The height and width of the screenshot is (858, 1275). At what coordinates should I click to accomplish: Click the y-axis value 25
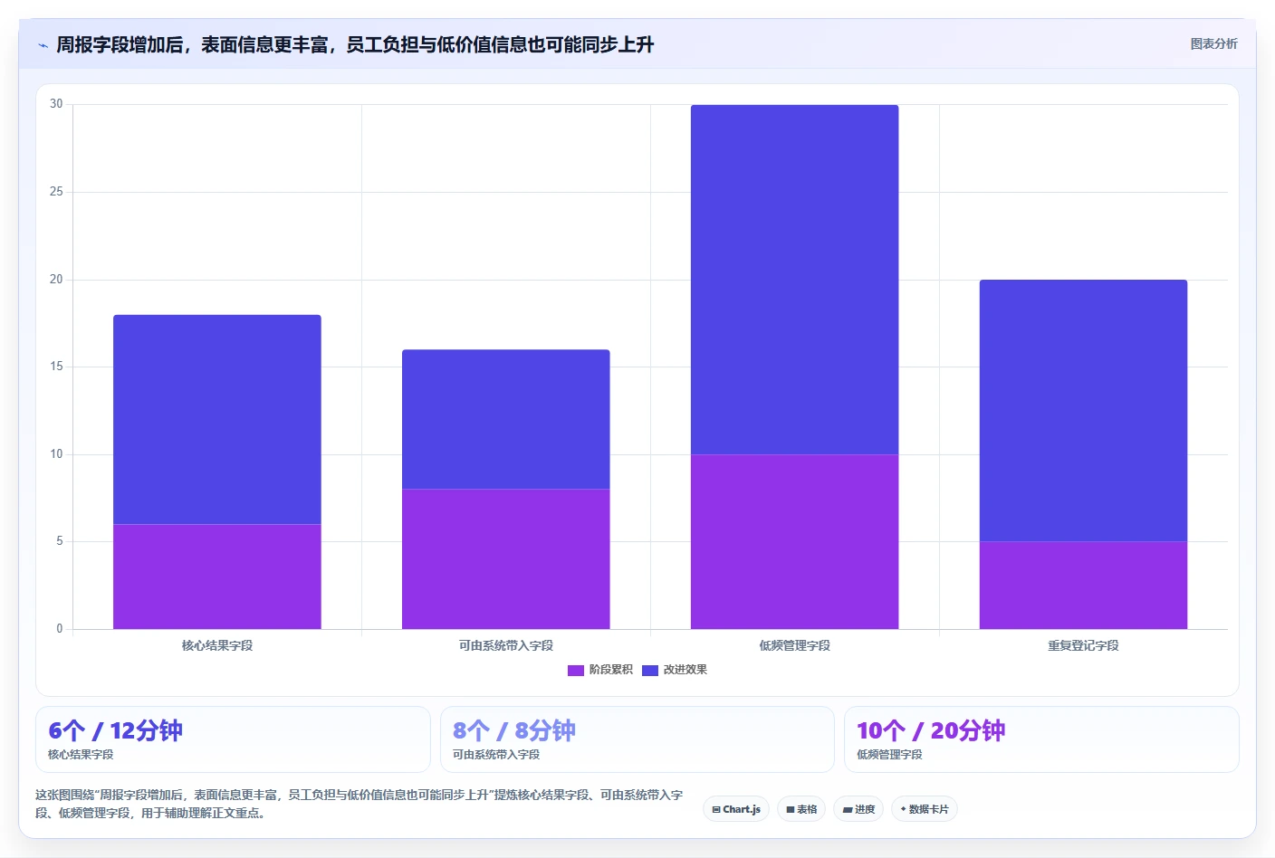click(x=56, y=192)
